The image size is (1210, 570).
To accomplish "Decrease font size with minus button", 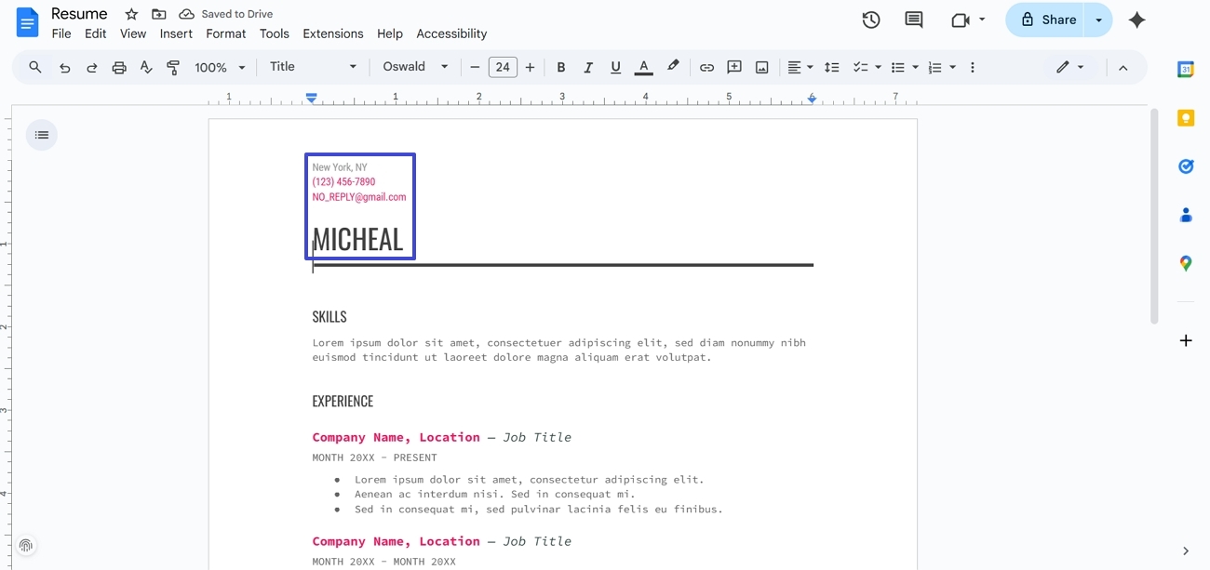I will click(x=475, y=67).
